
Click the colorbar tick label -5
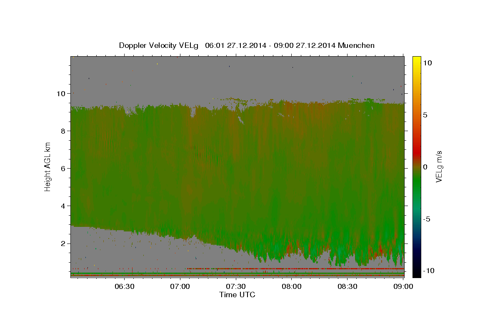pos(426,219)
